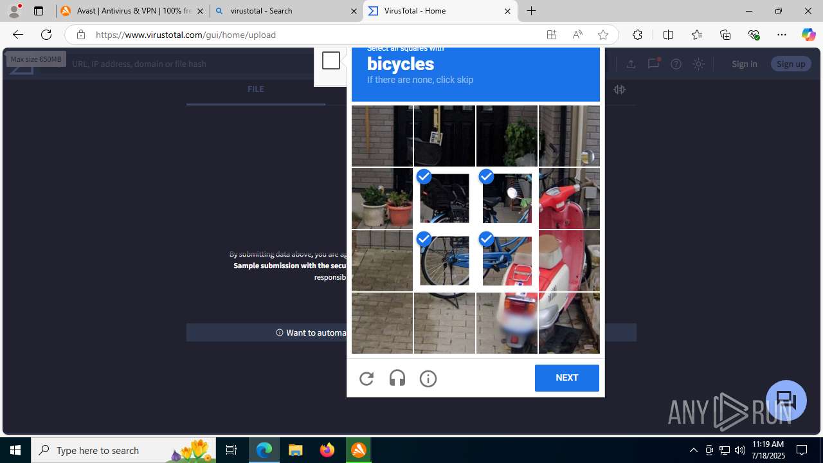Open the volume control in system tray
823x463 pixels.
(740, 450)
